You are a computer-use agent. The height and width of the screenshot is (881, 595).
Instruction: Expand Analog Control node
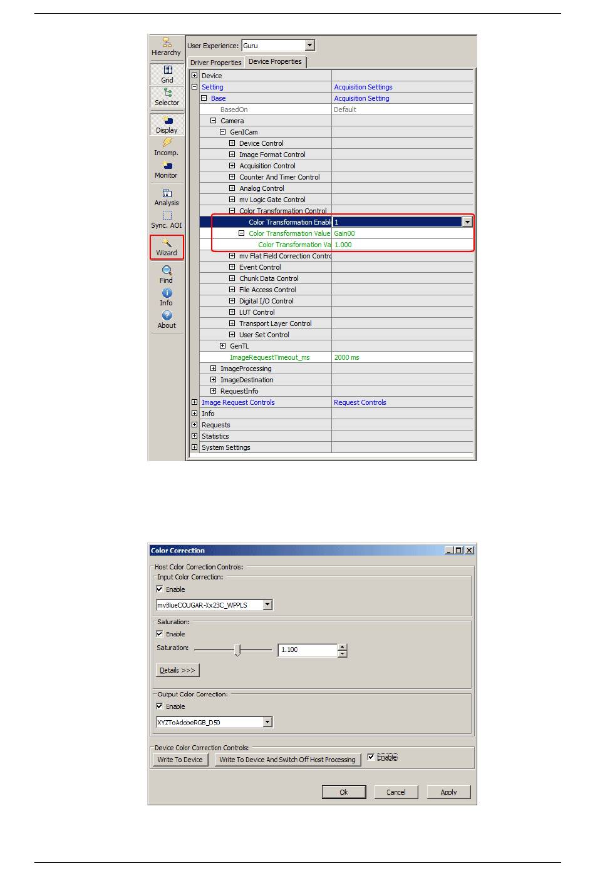pyautogui.click(x=232, y=188)
